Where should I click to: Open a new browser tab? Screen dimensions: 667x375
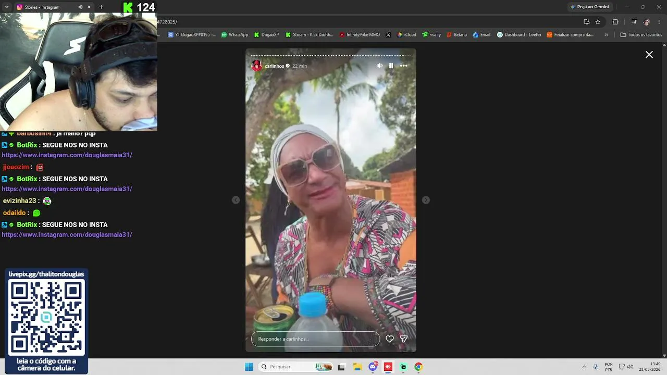(x=101, y=7)
